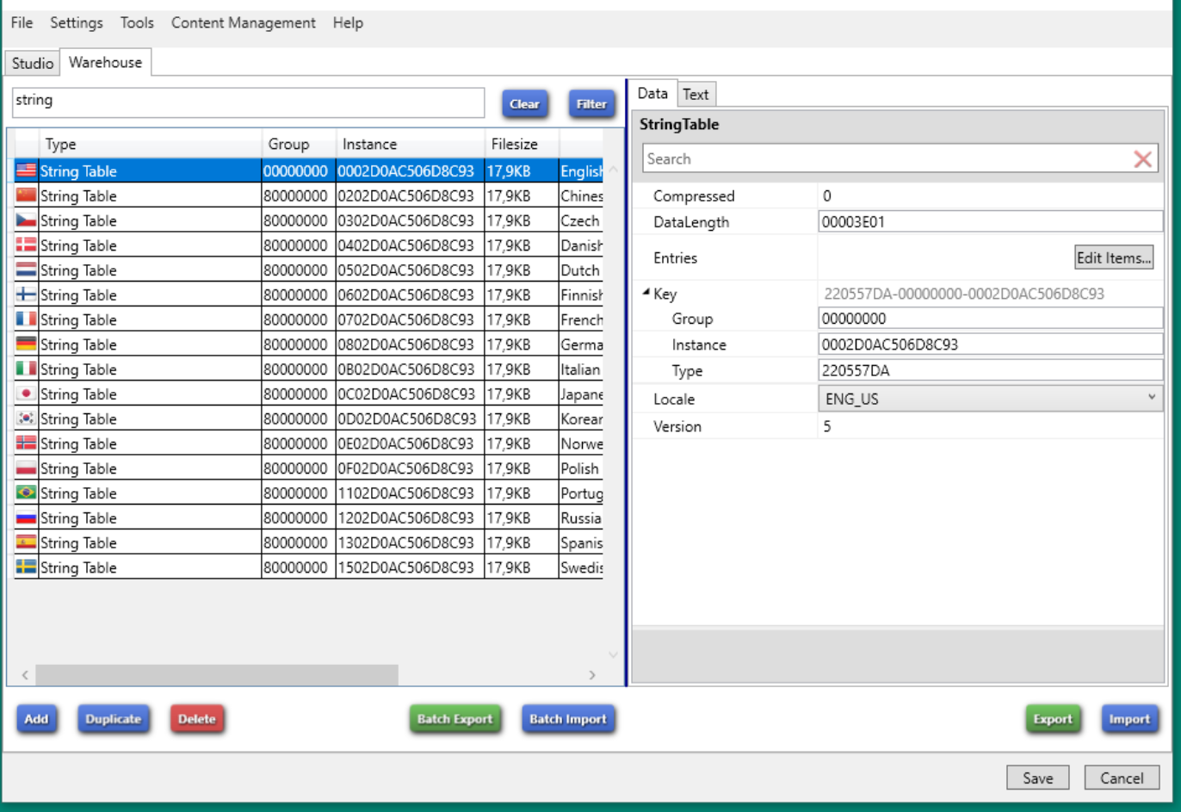Click the Instance value field in Key
The image size is (1181, 812).
click(990, 344)
